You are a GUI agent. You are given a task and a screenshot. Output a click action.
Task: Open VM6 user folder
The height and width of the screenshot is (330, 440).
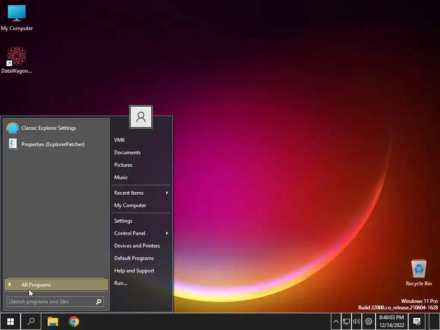141,140
